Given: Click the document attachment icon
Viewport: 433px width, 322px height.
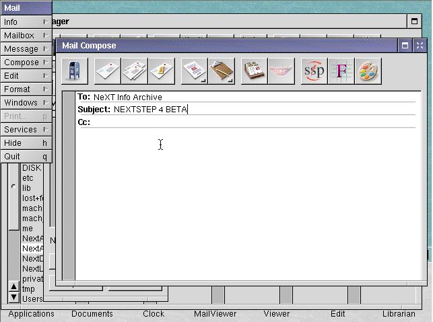Looking at the screenshot, I should (194, 71).
